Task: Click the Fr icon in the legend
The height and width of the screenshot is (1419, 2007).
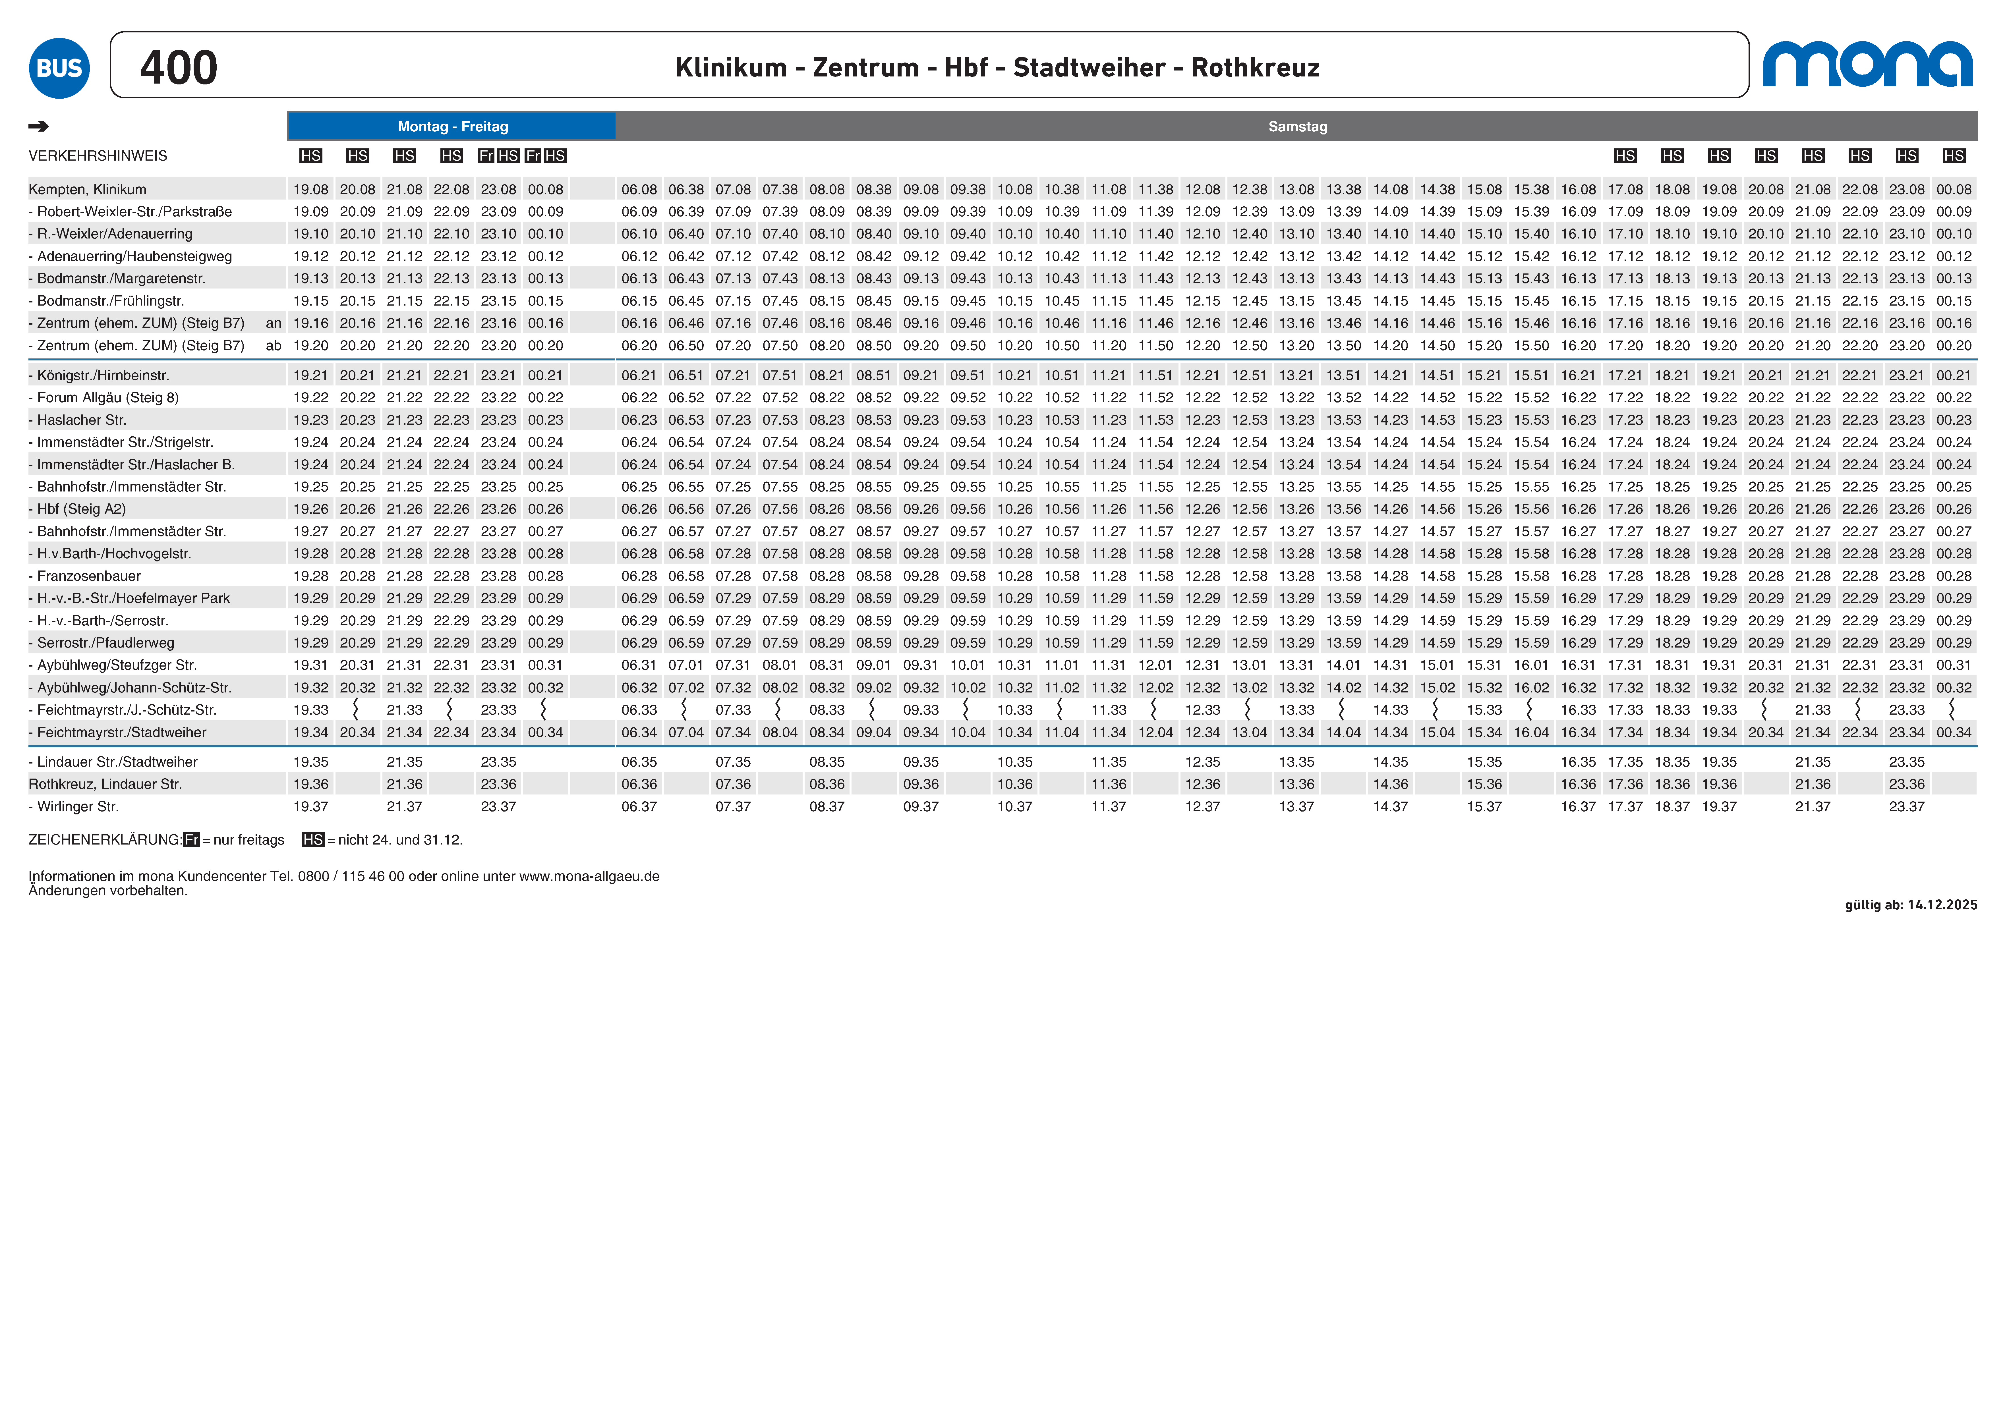Action: click(191, 840)
